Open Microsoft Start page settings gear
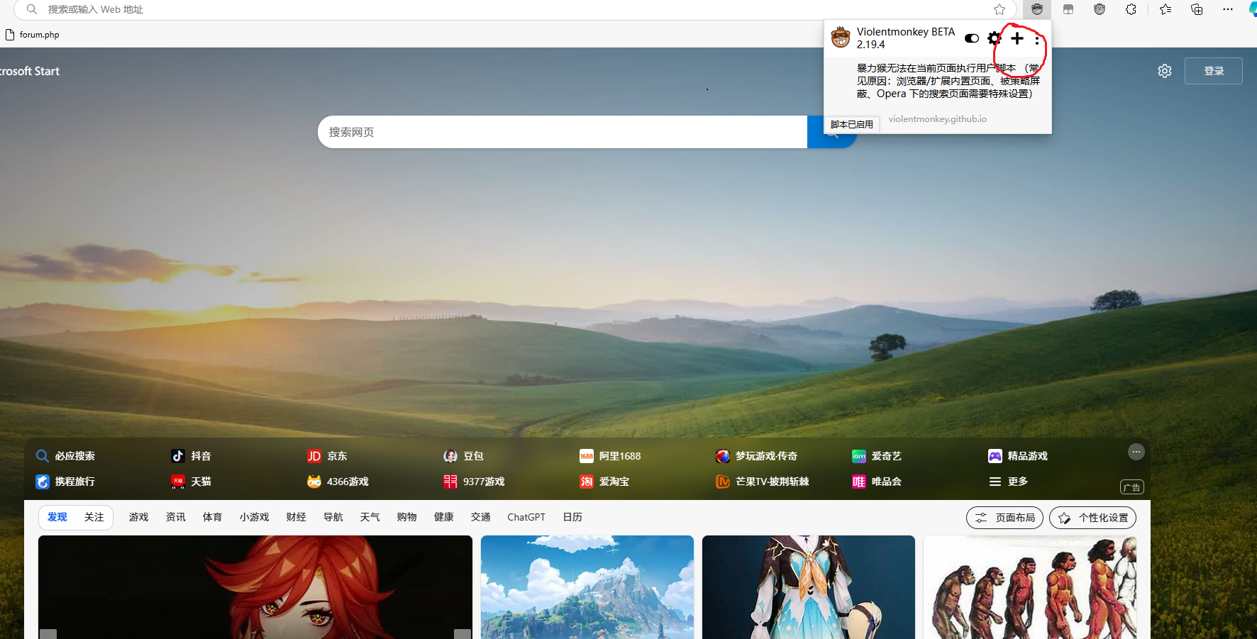Viewport: 1257px width, 639px height. tap(1165, 71)
